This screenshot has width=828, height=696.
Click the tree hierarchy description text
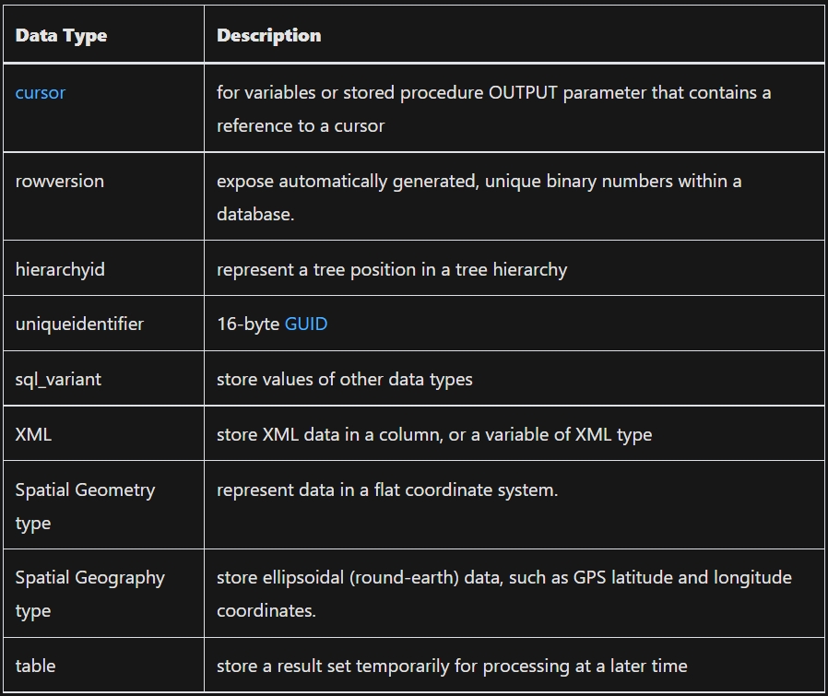tap(391, 269)
